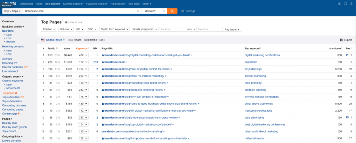Click the image pack icon in vans advertising row
The image size is (356, 143).
[x=347, y=118]
